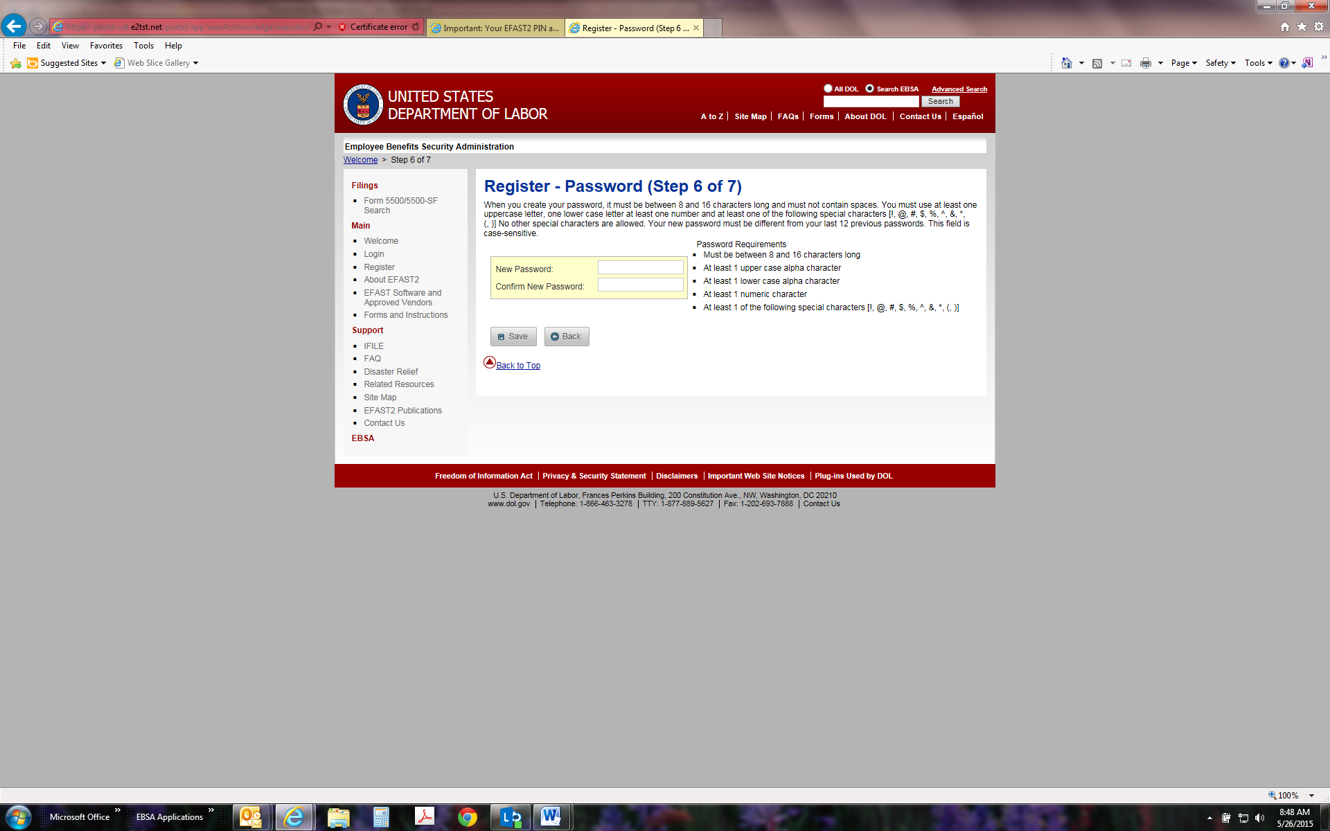Image resolution: width=1330 pixels, height=831 pixels.
Task: Open Adobe Acrobat from the taskbar
Action: 424,817
